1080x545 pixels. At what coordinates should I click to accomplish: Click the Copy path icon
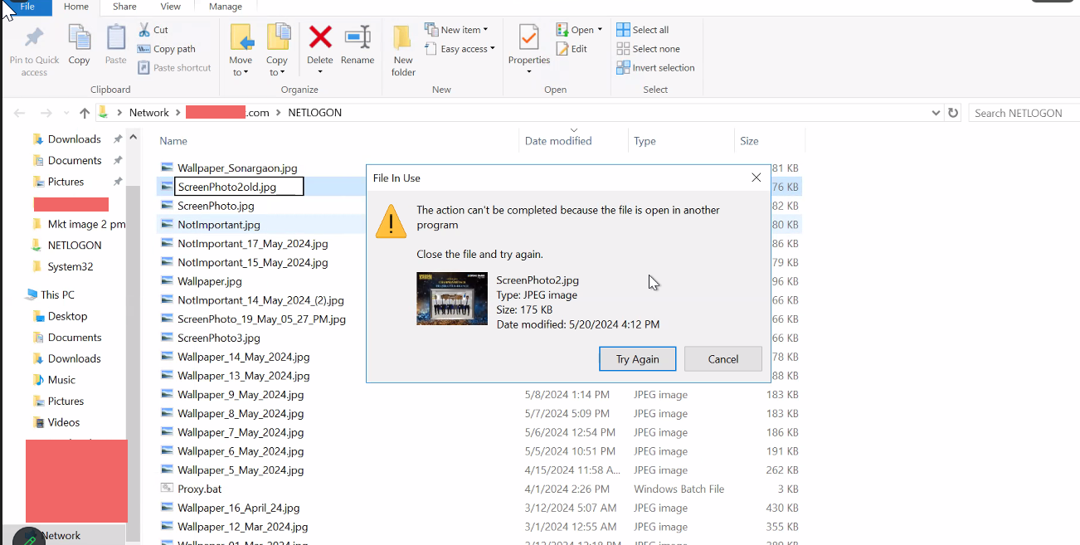(x=146, y=48)
